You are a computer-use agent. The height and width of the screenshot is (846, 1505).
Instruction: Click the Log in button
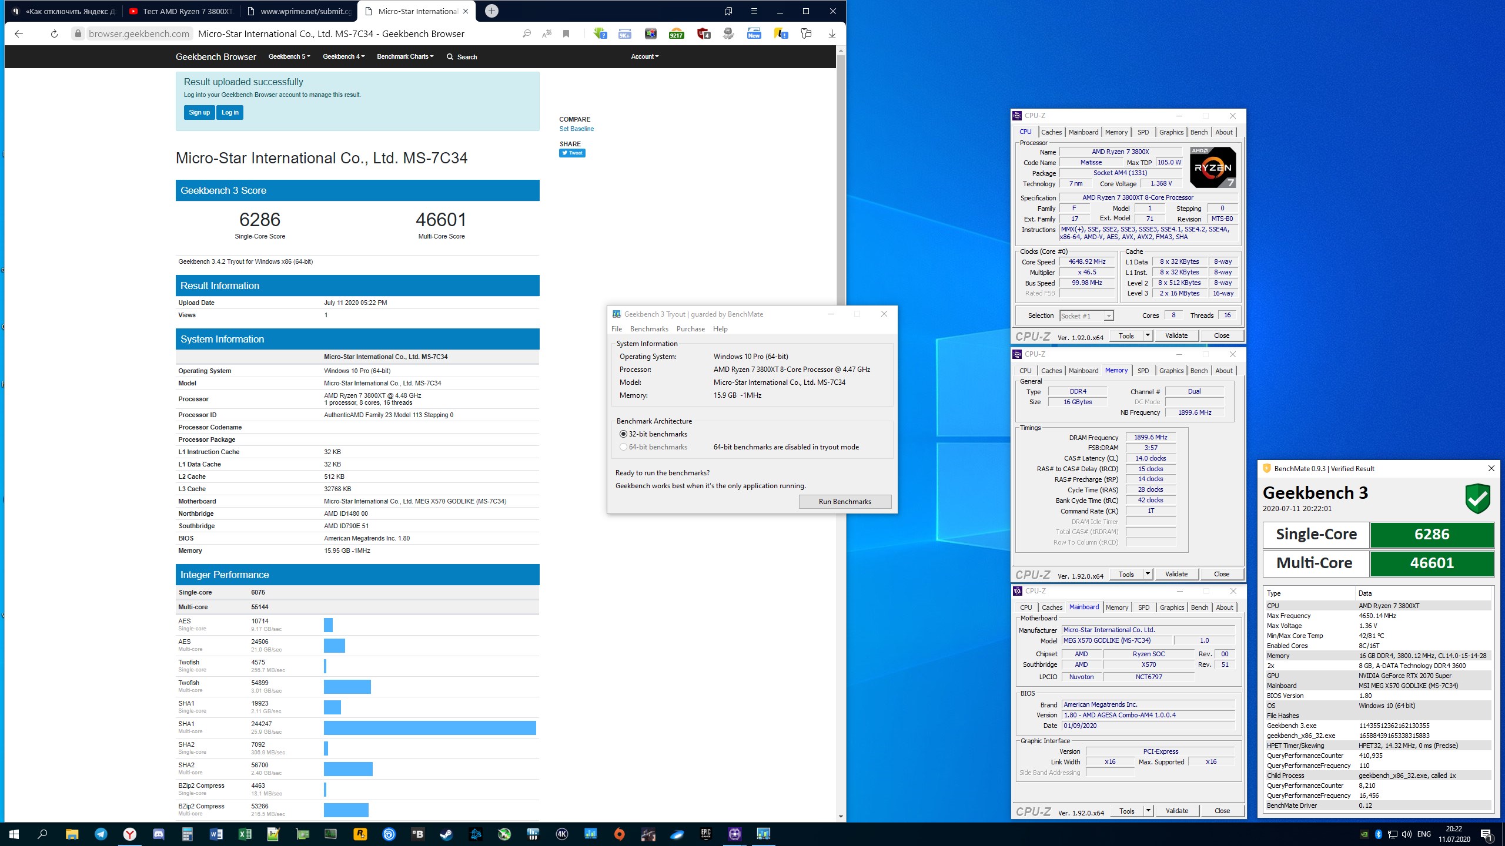pos(230,112)
